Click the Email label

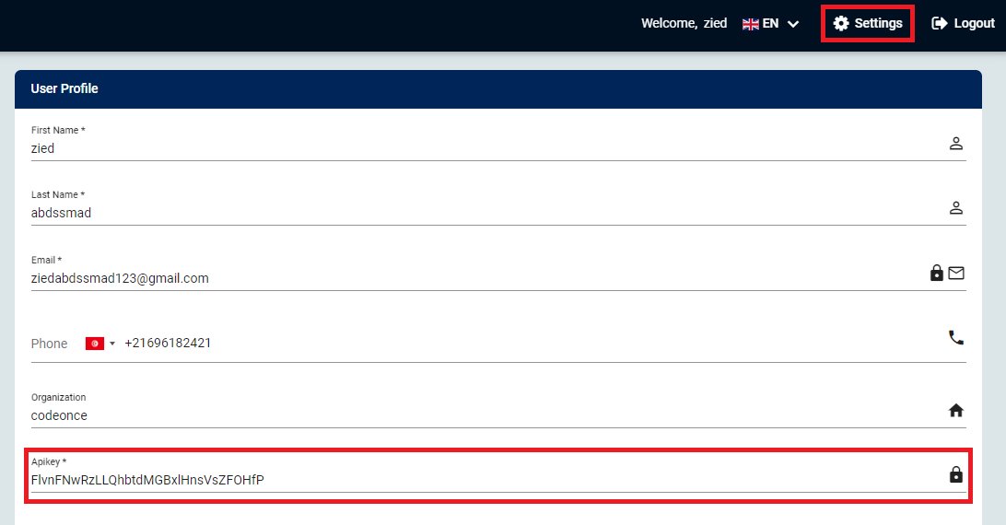46,260
